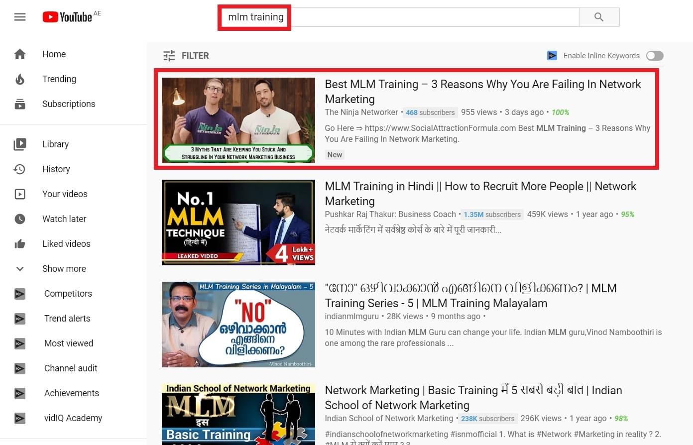
Task: Click the 468 subscribers badge
Action: [x=430, y=112]
